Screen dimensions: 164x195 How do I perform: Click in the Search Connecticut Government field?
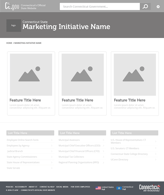click(x=100, y=7)
